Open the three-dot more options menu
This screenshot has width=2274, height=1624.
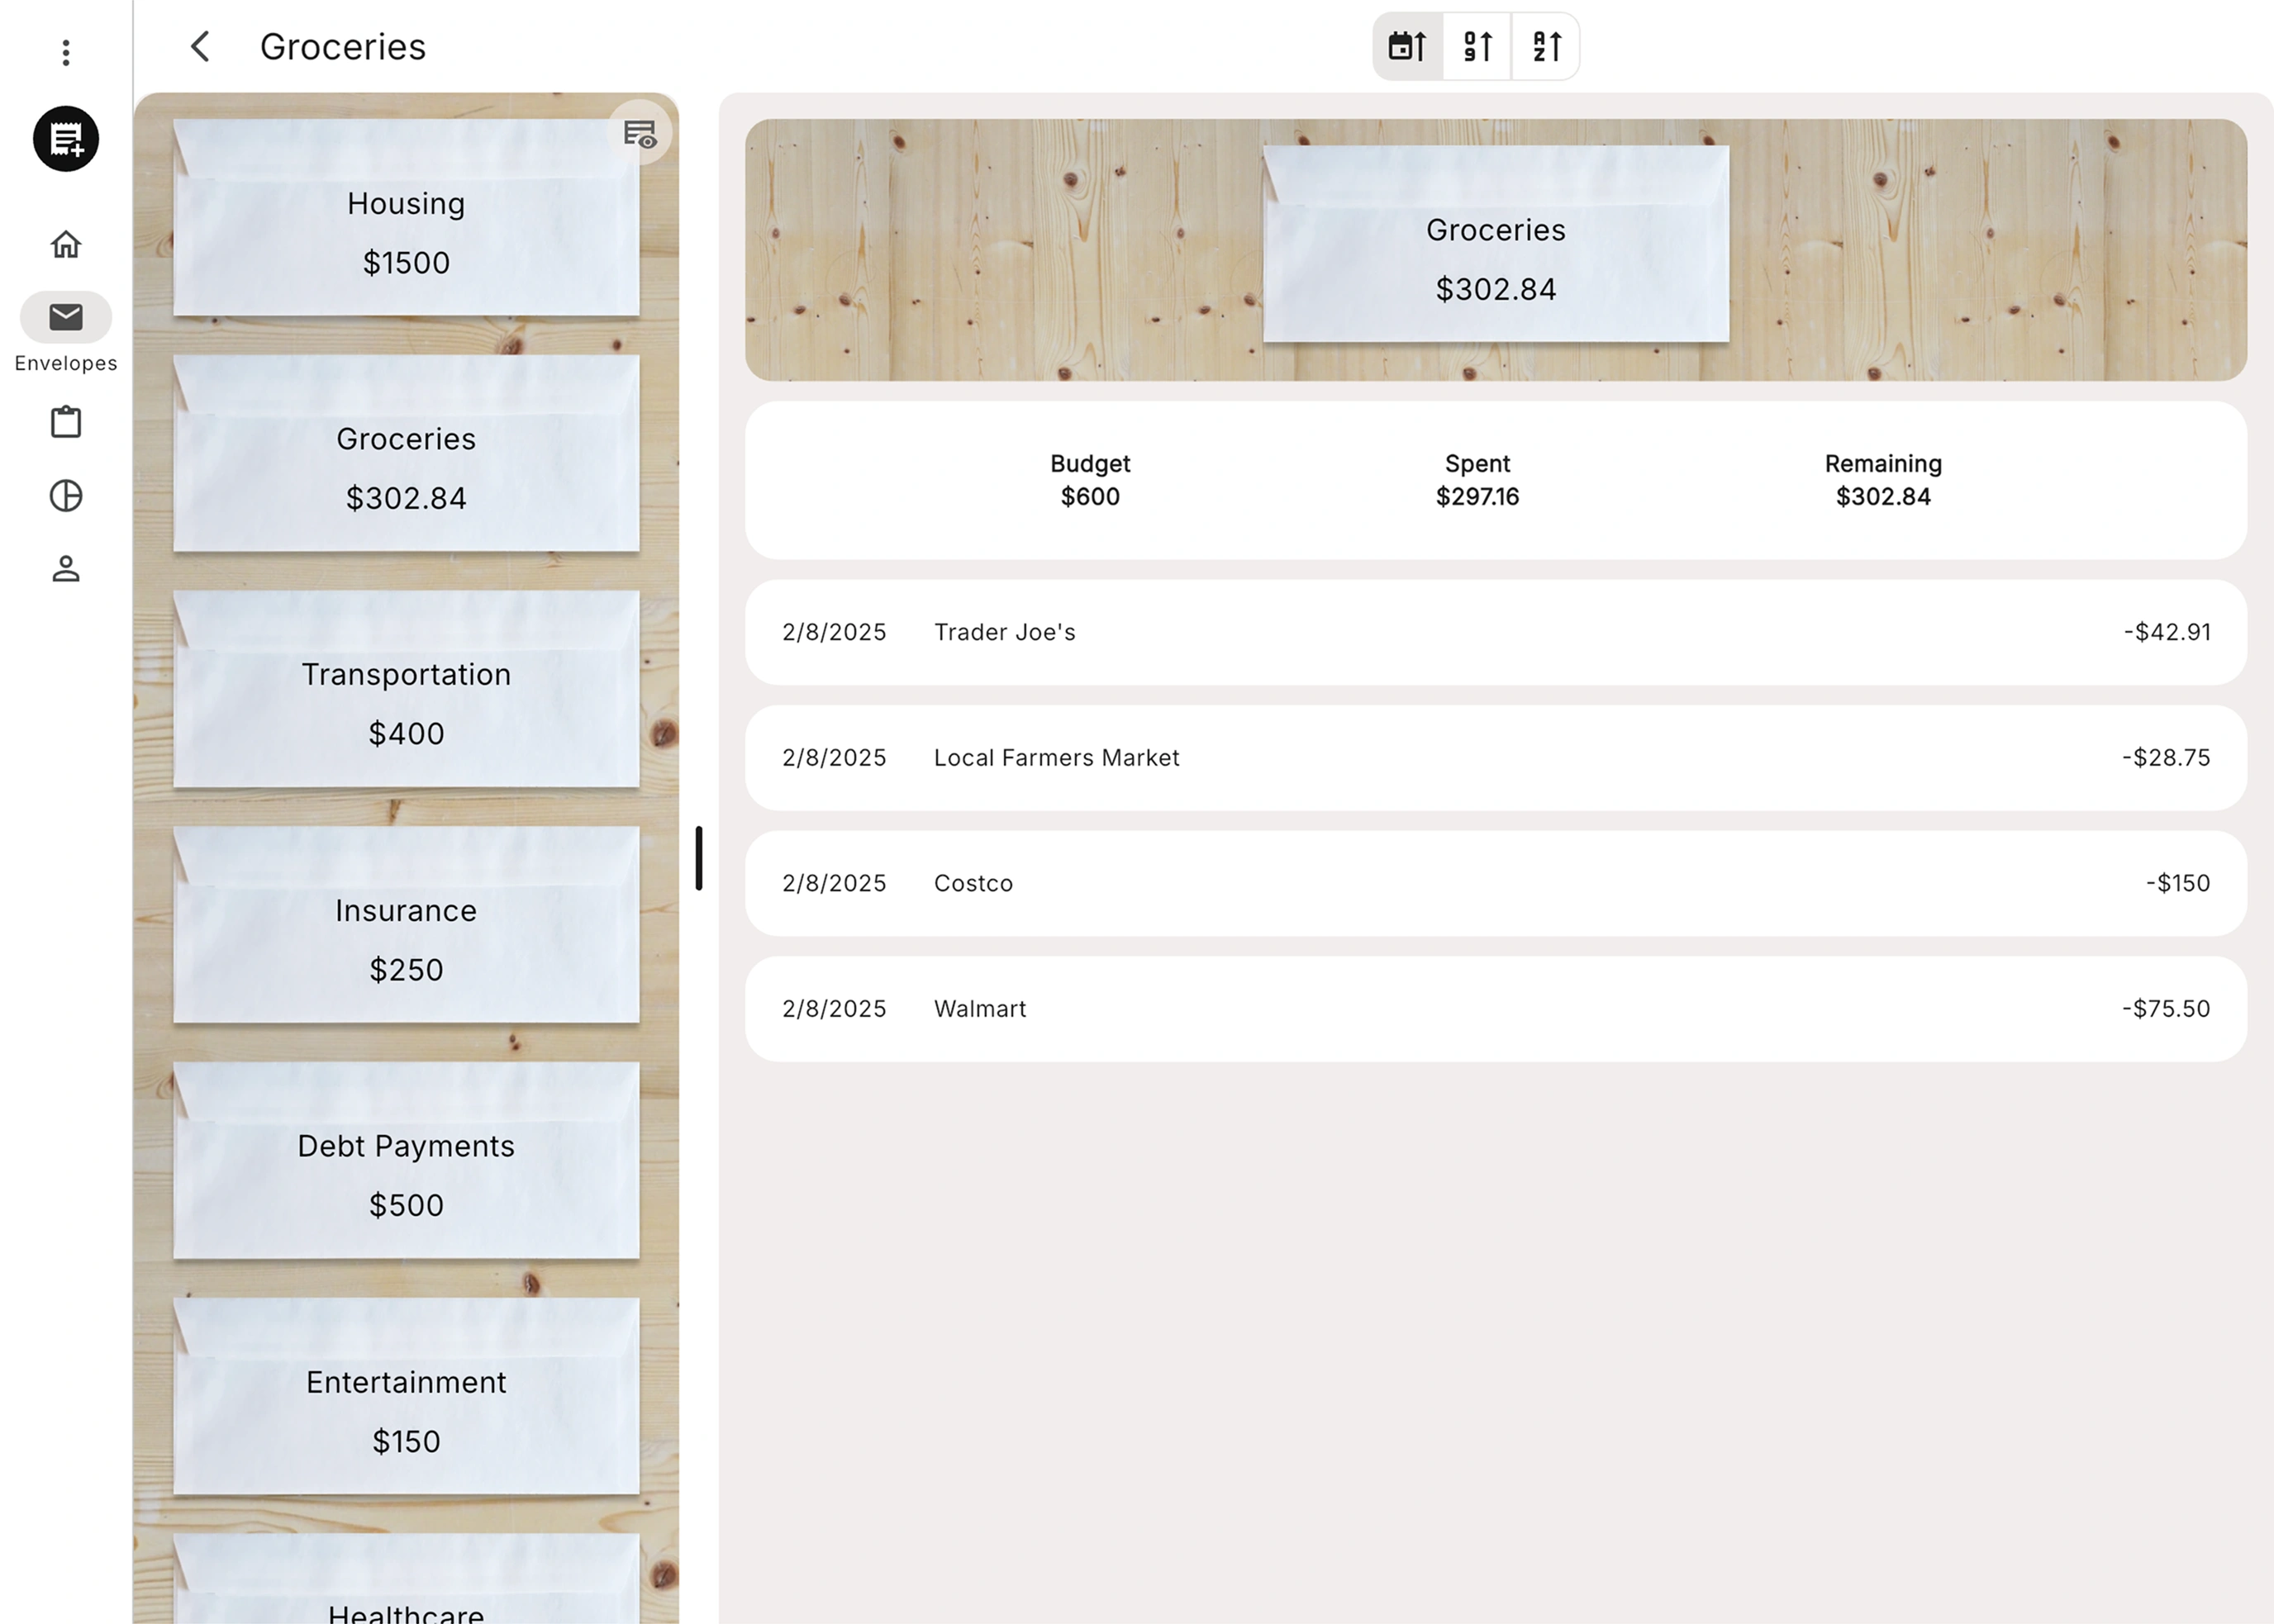[66, 52]
